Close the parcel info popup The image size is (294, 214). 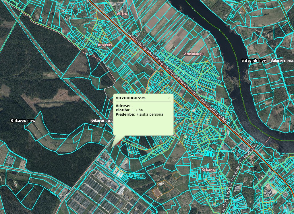tap(169, 98)
